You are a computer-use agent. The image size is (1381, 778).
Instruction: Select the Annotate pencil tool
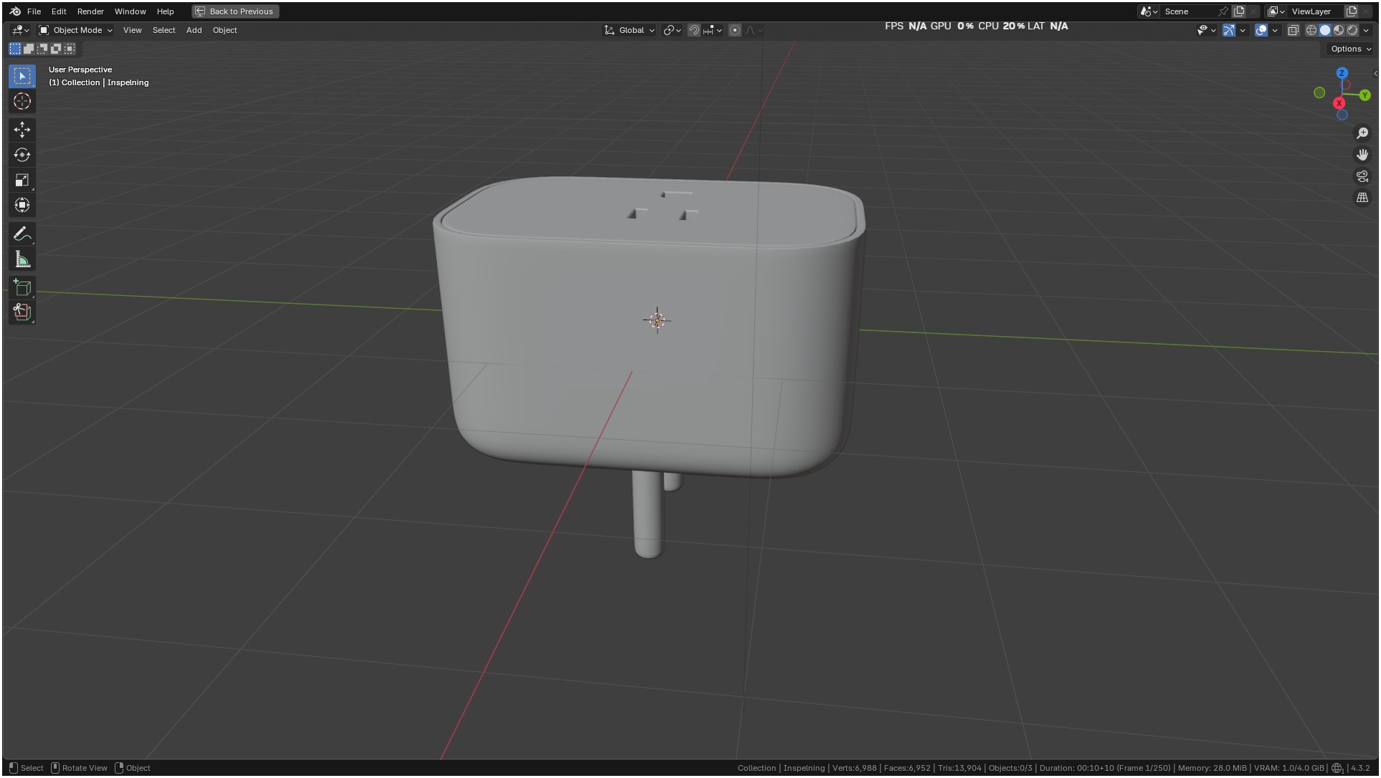[22, 234]
